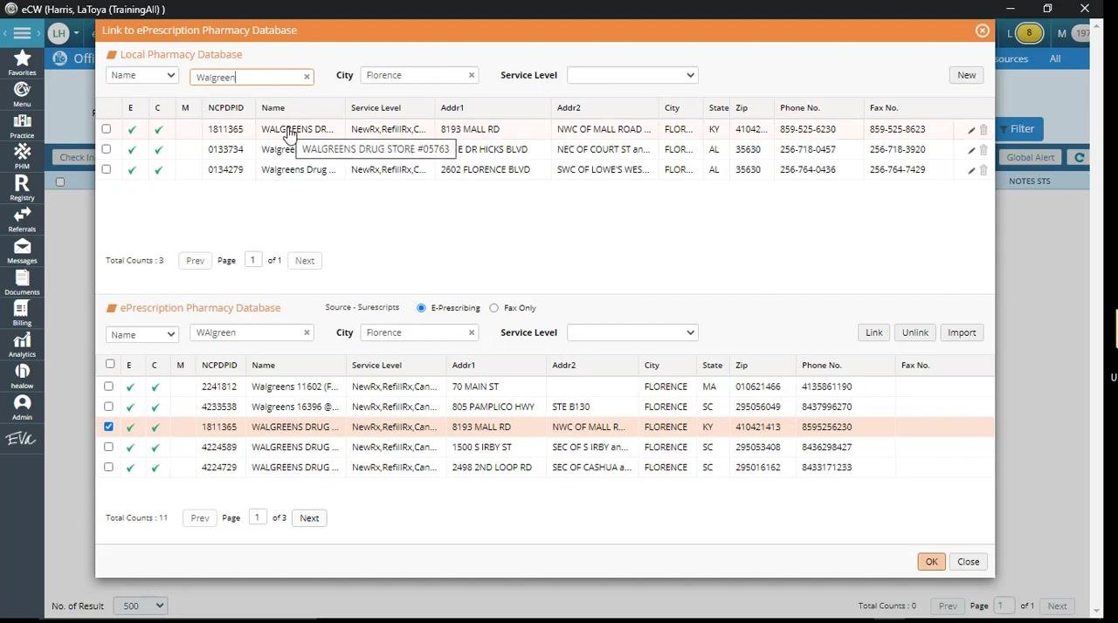Click the Unlink button
Viewport: 1118px width, 623px height.
(914, 332)
